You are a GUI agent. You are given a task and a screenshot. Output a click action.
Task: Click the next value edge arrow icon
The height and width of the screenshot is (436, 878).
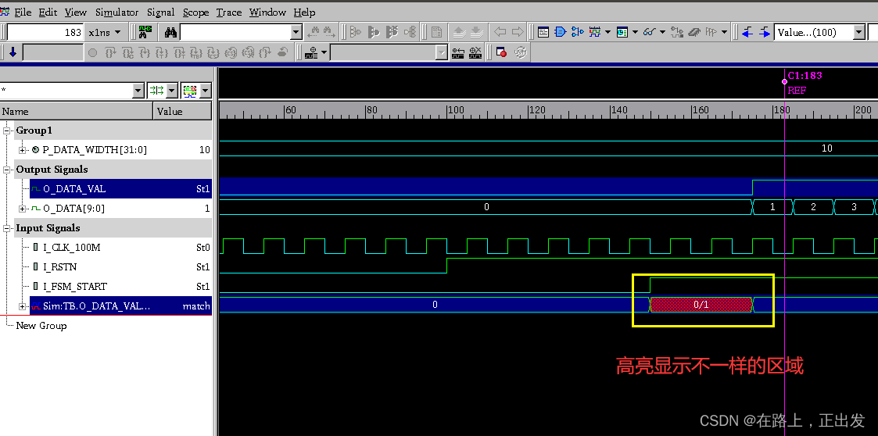point(765,32)
